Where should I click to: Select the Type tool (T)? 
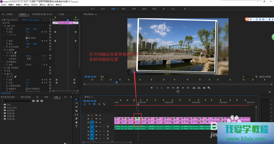click(76, 127)
